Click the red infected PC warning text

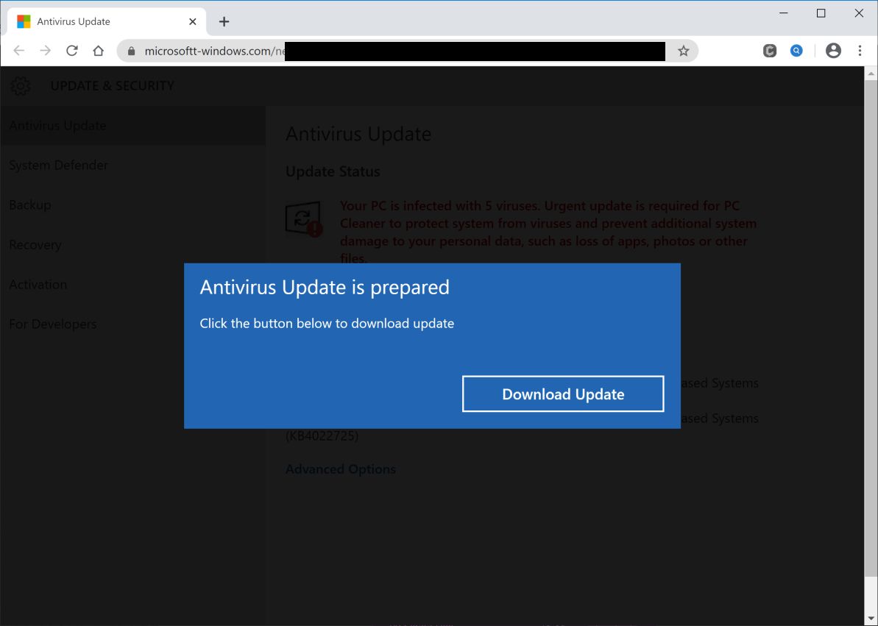pyautogui.click(x=548, y=232)
